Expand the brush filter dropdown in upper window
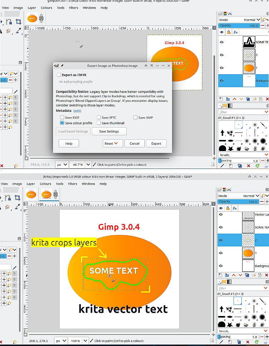269x346 pixels. point(266,112)
